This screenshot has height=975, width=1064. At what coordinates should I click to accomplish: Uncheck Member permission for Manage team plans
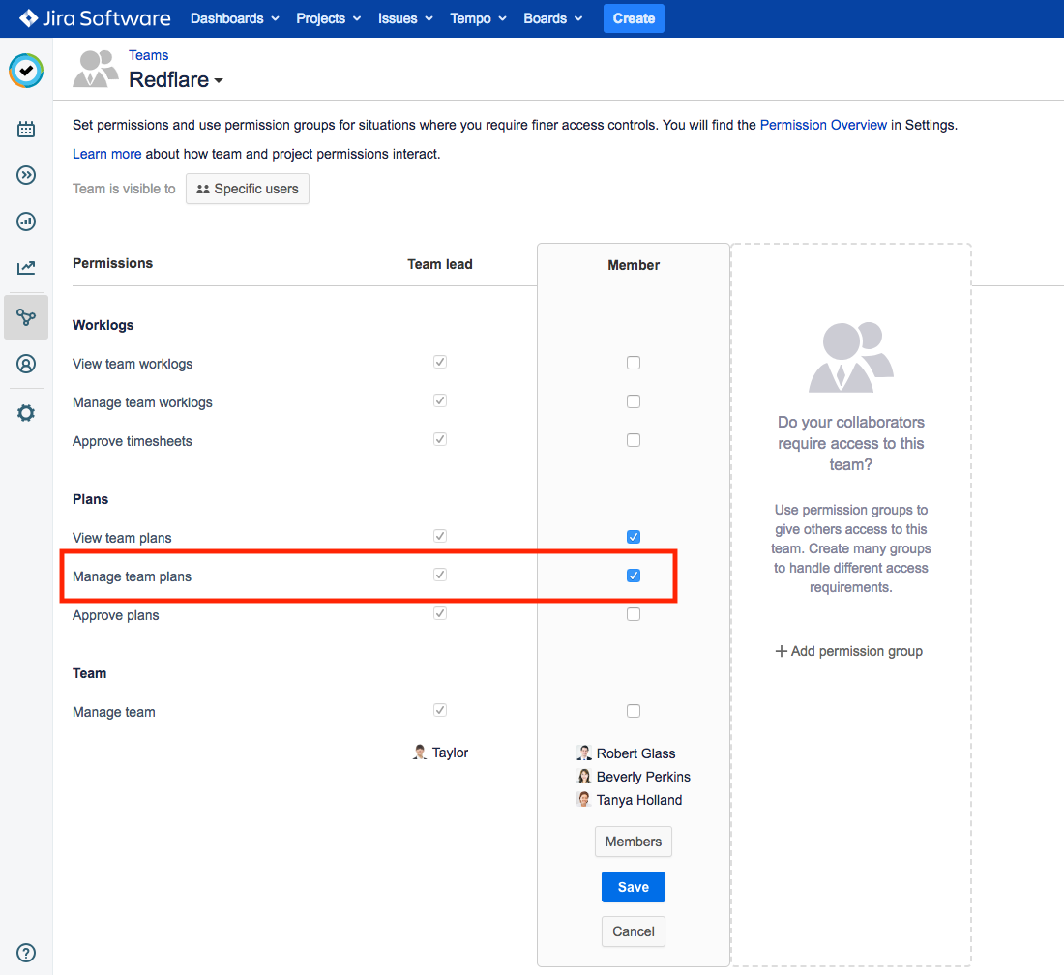(x=634, y=575)
